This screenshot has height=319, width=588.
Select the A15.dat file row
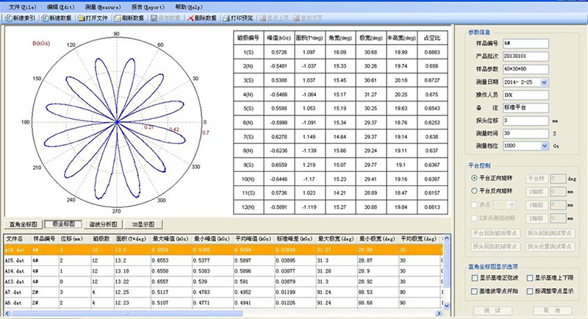(223, 260)
